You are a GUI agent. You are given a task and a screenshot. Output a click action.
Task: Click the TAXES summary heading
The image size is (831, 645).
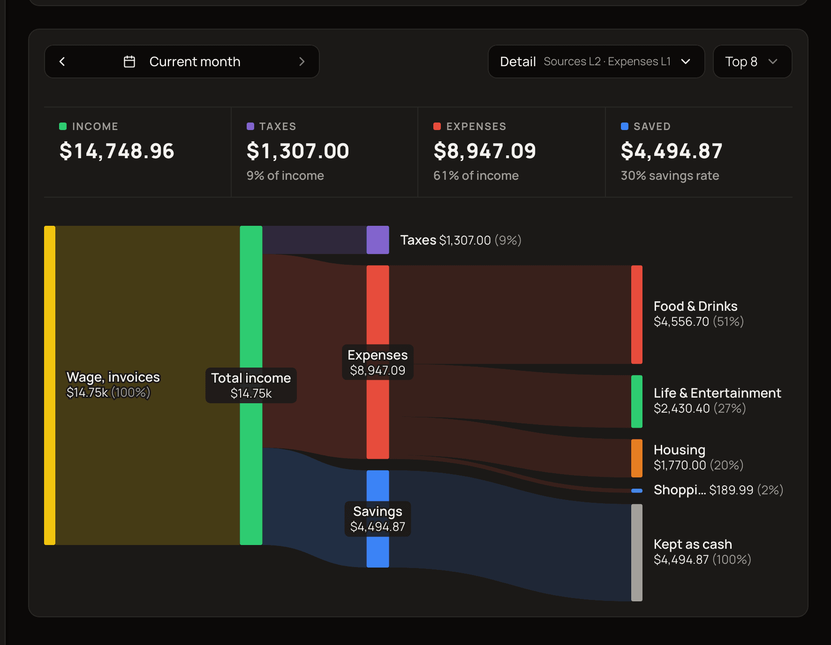[278, 126]
